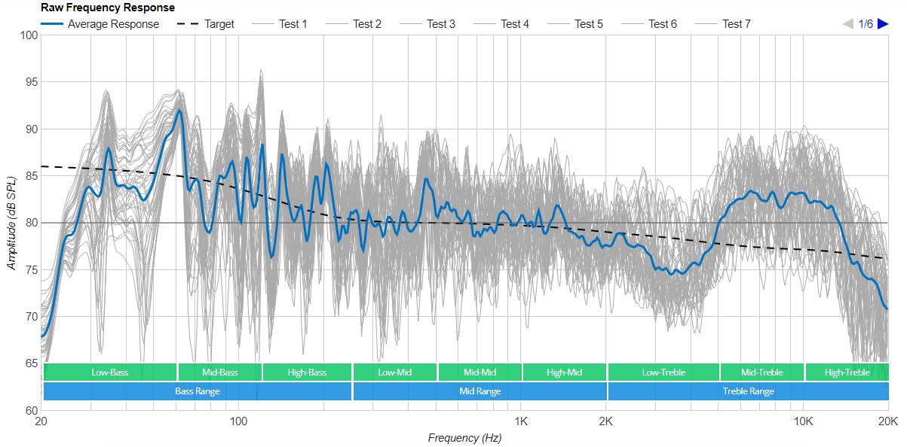Go to next legend page arrow
Image resolution: width=907 pixels, height=447 pixels.
(x=883, y=23)
